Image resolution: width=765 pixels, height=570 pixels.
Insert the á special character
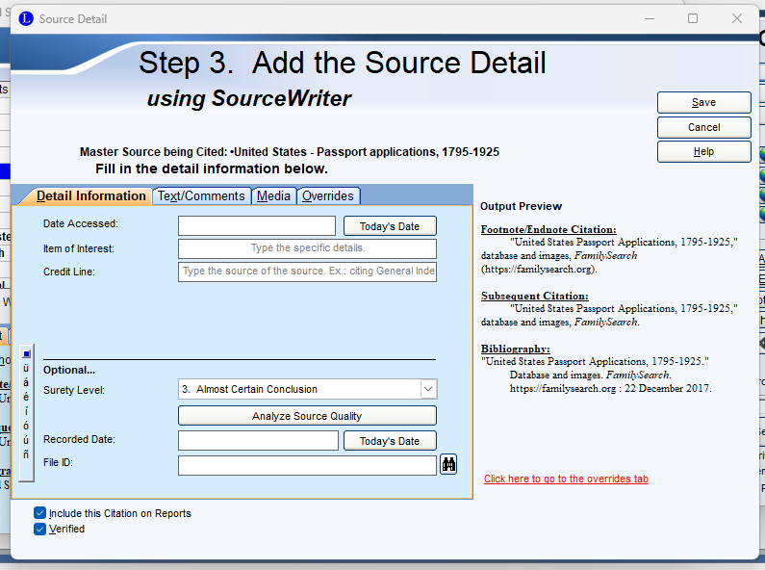[26, 382]
